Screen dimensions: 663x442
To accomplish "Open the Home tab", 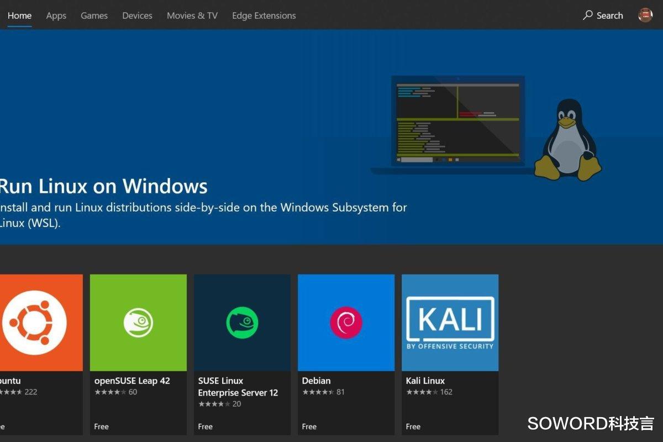I will click(19, 15).
